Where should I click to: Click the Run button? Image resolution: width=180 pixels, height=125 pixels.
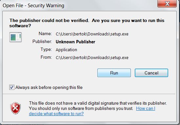tap(114, 73)
